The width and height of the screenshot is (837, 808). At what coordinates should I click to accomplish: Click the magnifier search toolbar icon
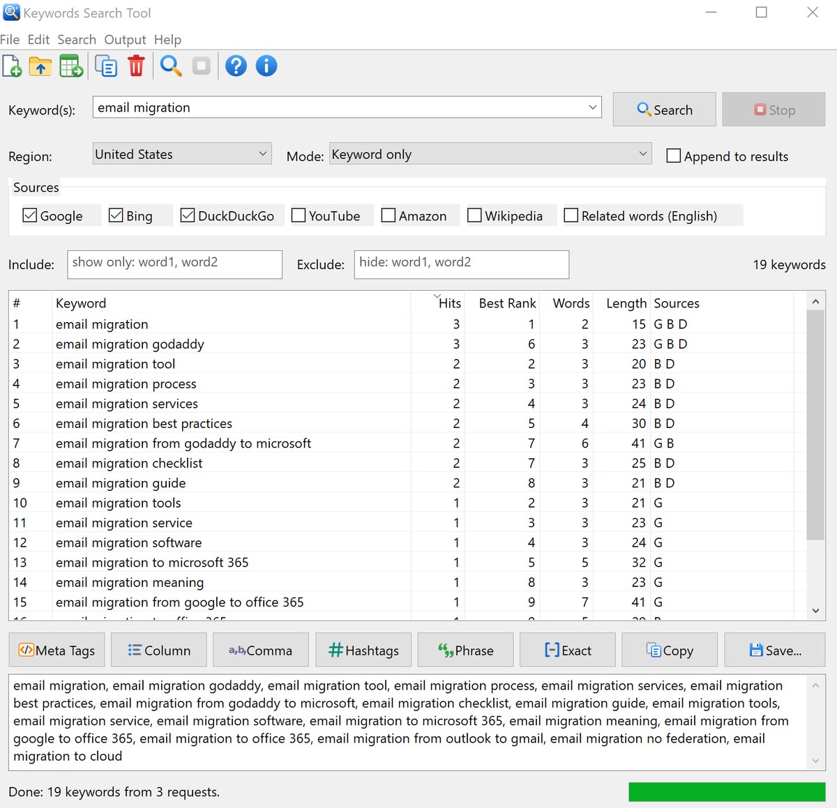pos(171,66)
